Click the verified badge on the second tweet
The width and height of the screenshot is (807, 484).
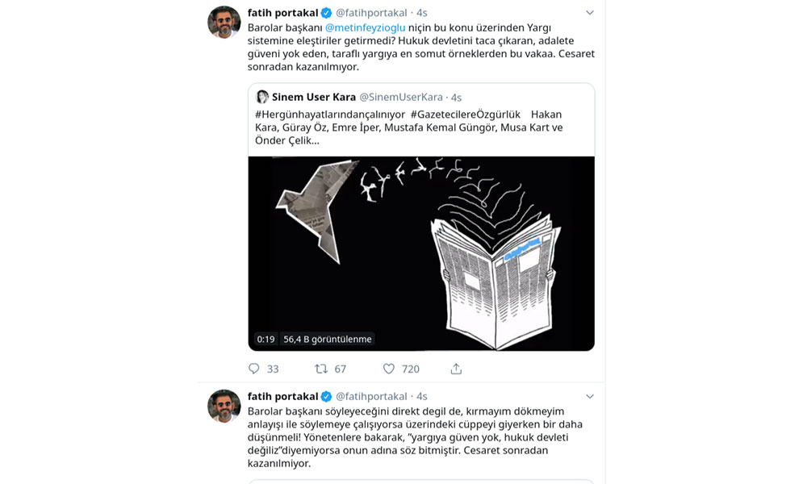(326, 397)
